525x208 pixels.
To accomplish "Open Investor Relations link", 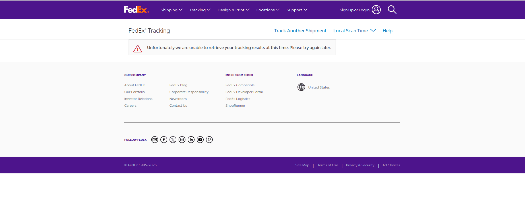I will (138, 99).
